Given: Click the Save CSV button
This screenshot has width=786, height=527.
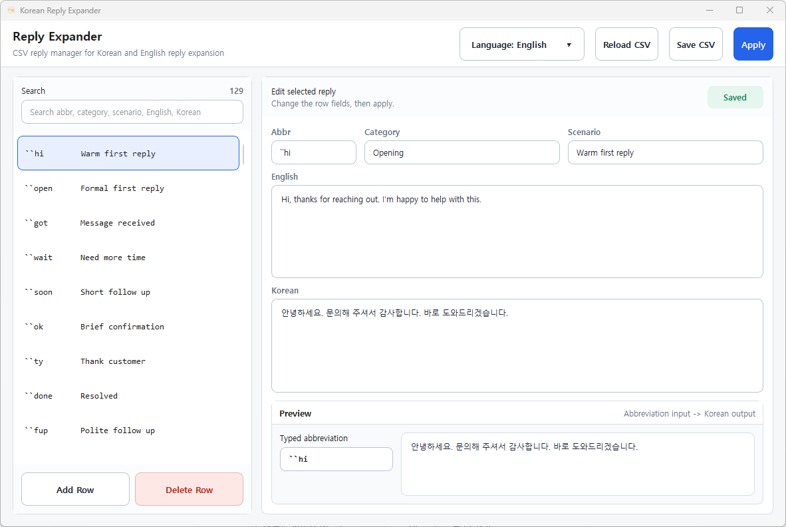Looking at the screenshot, I should point(696,44).
